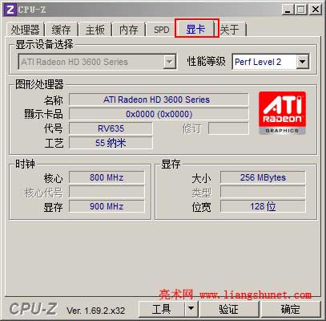Viewport: 326px width, 321px height.
Task: Open the arrow menu beside 工具
Action: pos(191,309)
